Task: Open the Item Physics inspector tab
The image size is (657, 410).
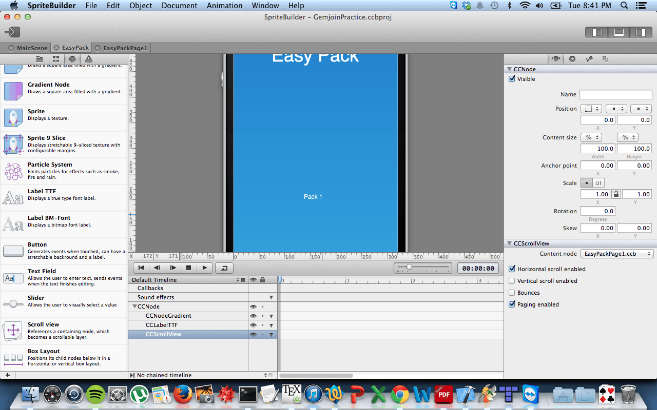Action: point(589,59)
